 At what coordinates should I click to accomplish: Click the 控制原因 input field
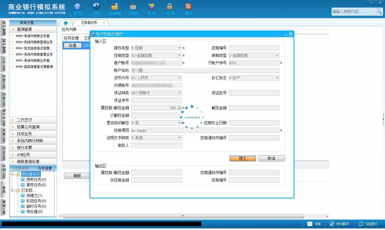[205, 130]
